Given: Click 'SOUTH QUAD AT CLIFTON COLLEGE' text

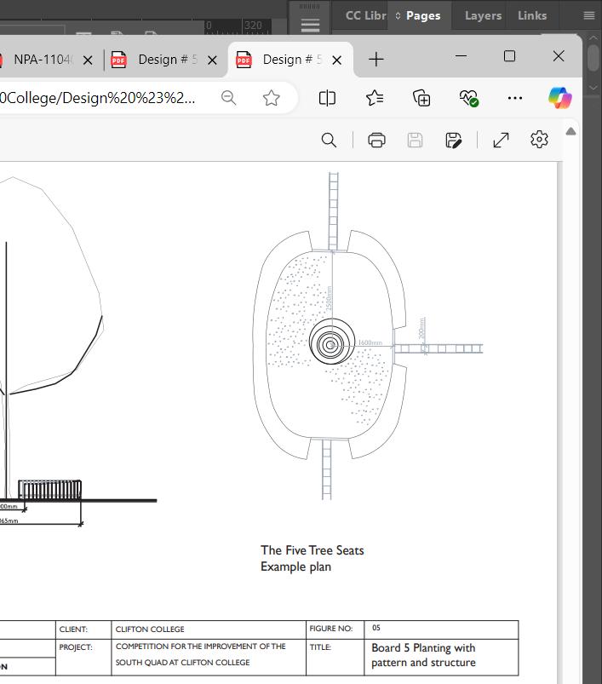Looking at the screenshot, I should [x=183, y=663].
